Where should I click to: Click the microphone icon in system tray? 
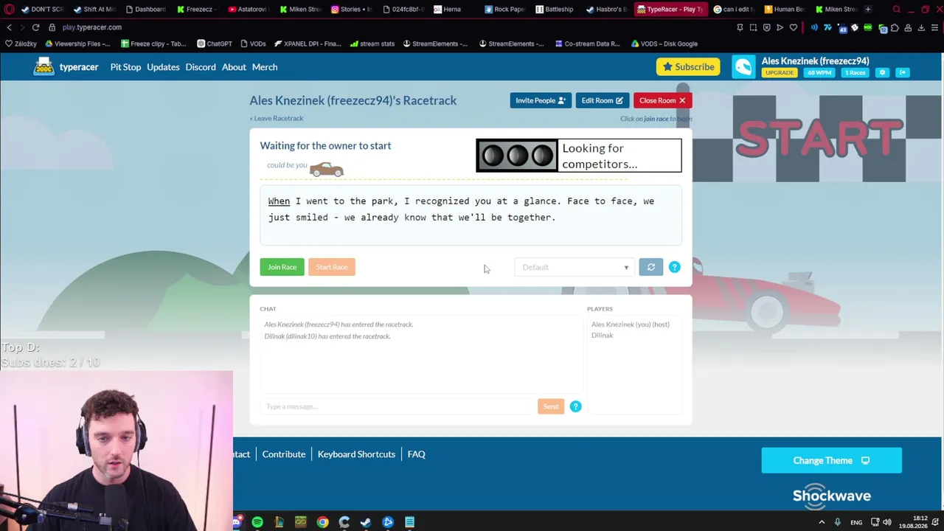click(837, 522)
